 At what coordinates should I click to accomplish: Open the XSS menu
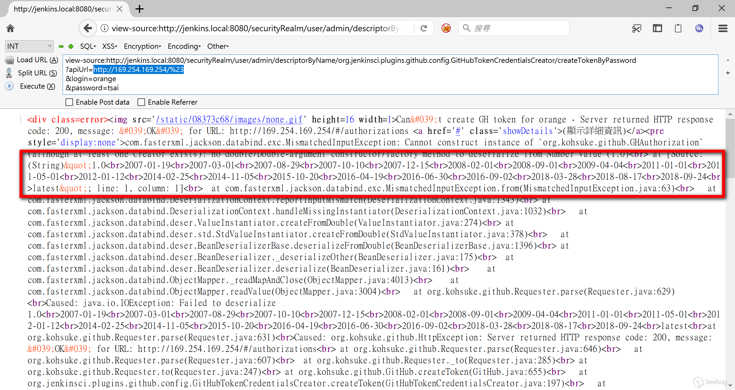pyautogui.click(x=110, y=46)
